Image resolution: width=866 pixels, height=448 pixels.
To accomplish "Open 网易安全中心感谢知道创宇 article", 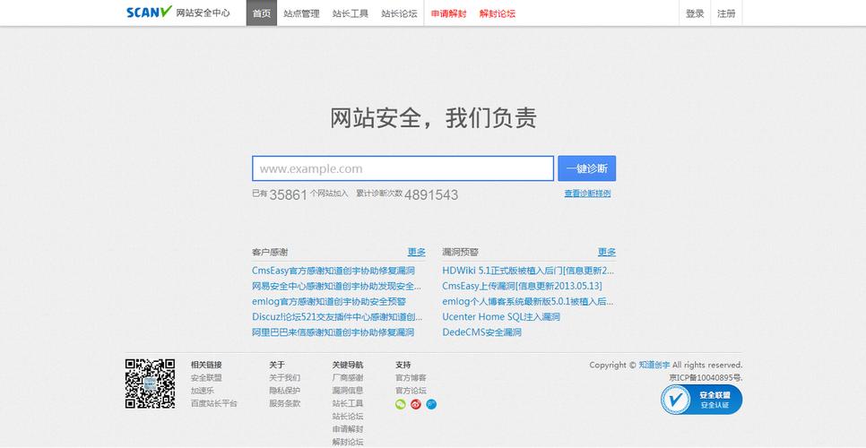I will click(x=337, y=287).
